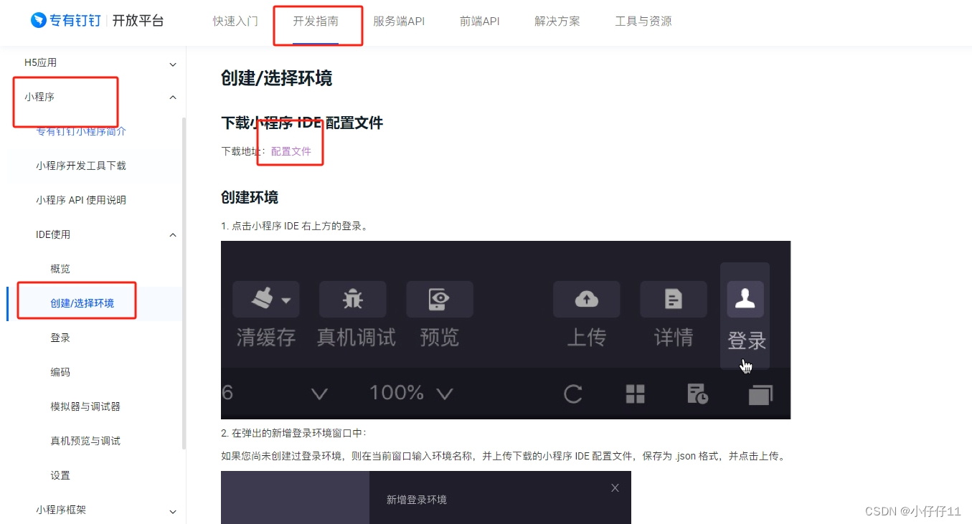The height and width of the screenshot is (524, 972).
Task: Open the 工具与资源 tab
Action: click(643, 21)
